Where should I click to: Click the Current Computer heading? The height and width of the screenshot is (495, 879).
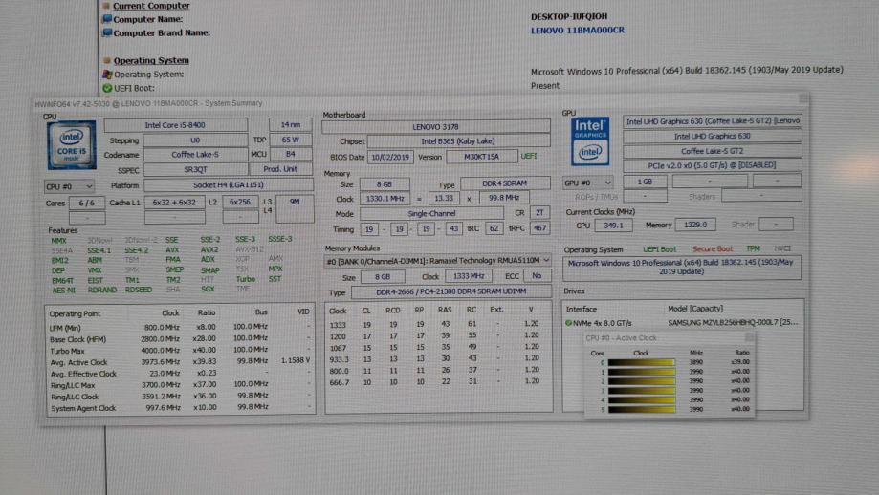[x=151, y=6]
